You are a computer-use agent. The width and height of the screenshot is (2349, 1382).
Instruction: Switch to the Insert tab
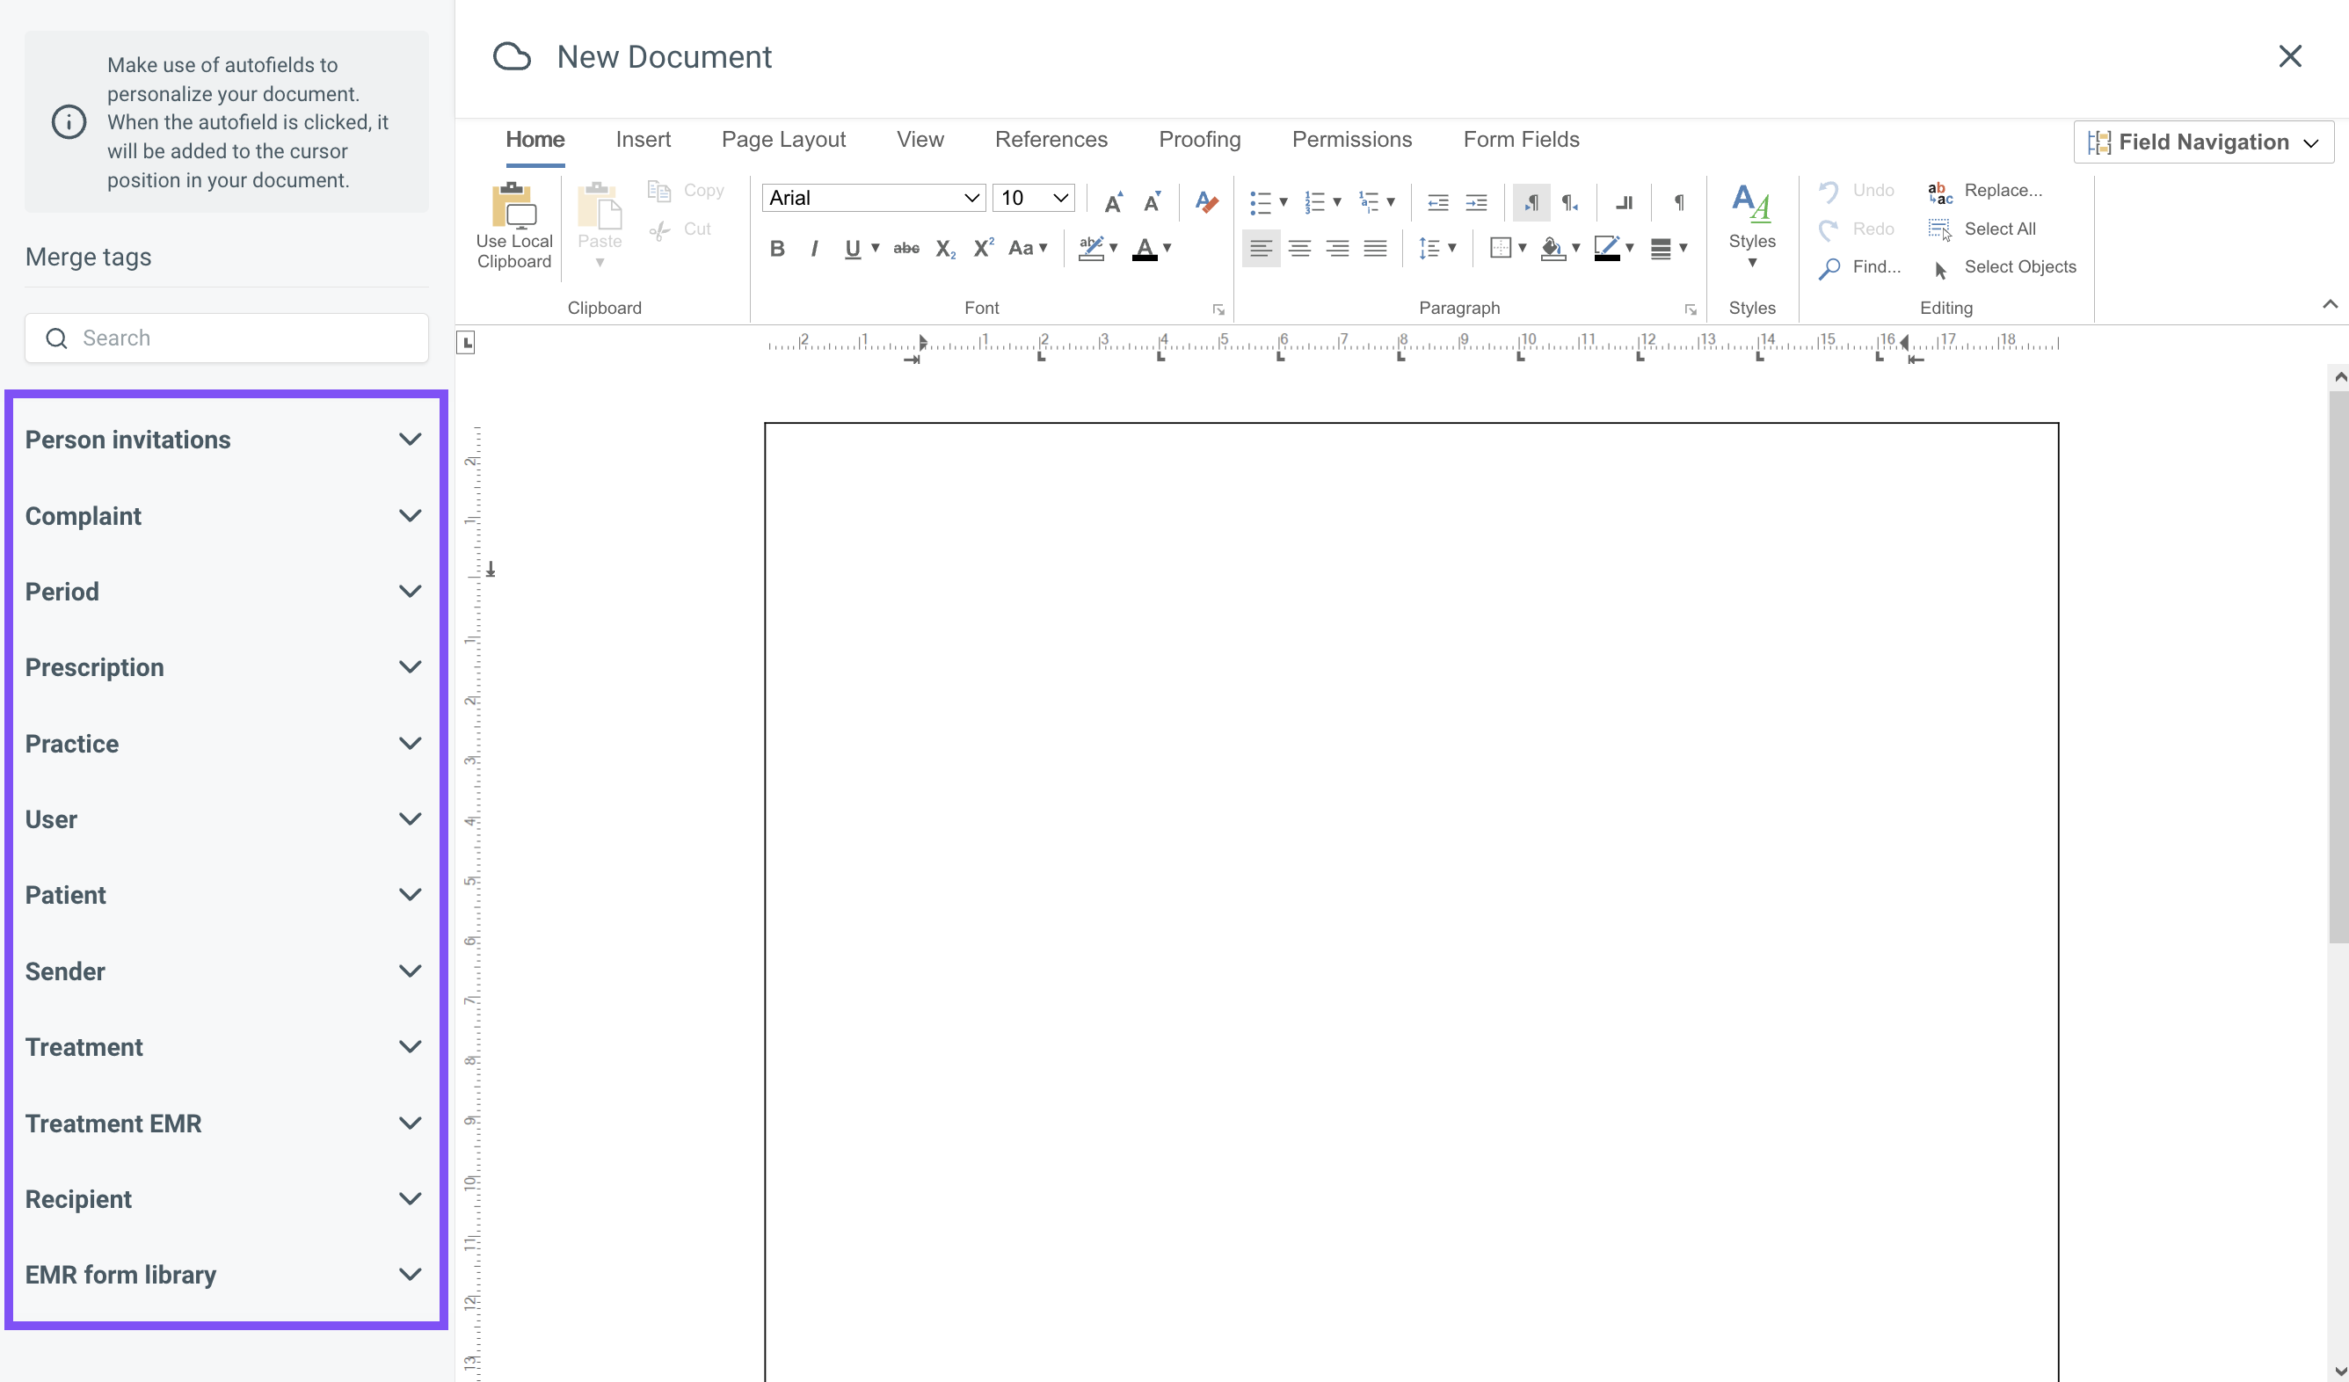click(x=644, y=140)
